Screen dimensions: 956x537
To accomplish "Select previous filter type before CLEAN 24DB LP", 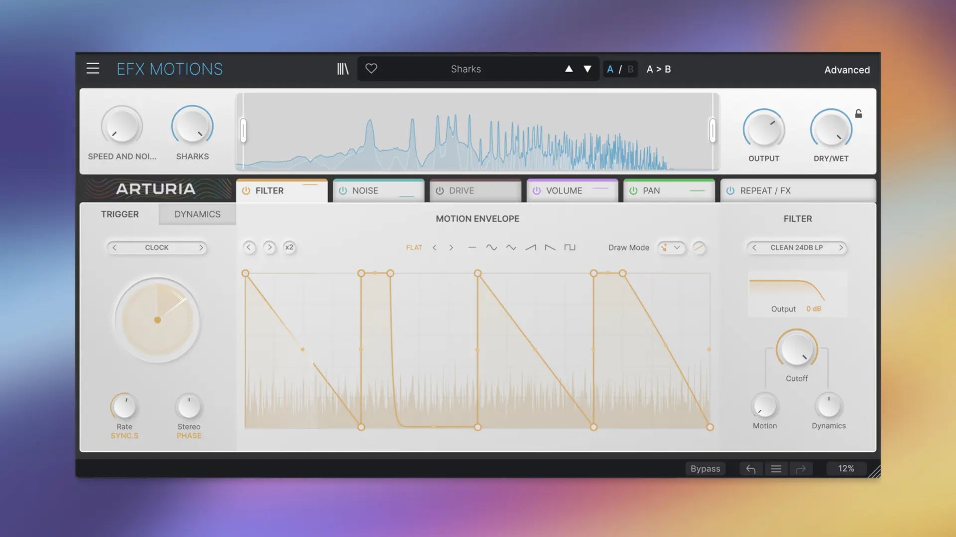I will (754, 247).
